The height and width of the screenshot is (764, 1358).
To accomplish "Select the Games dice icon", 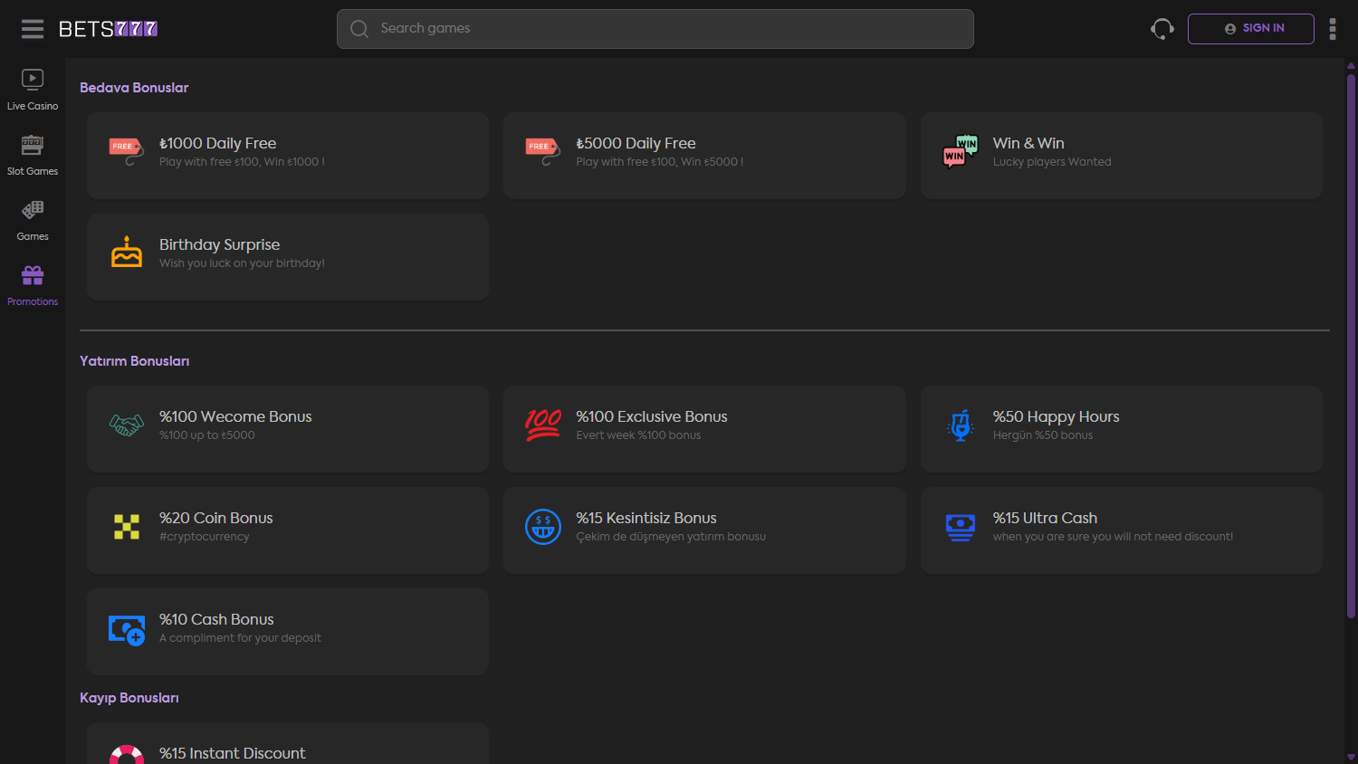I will tap(33, 211).
